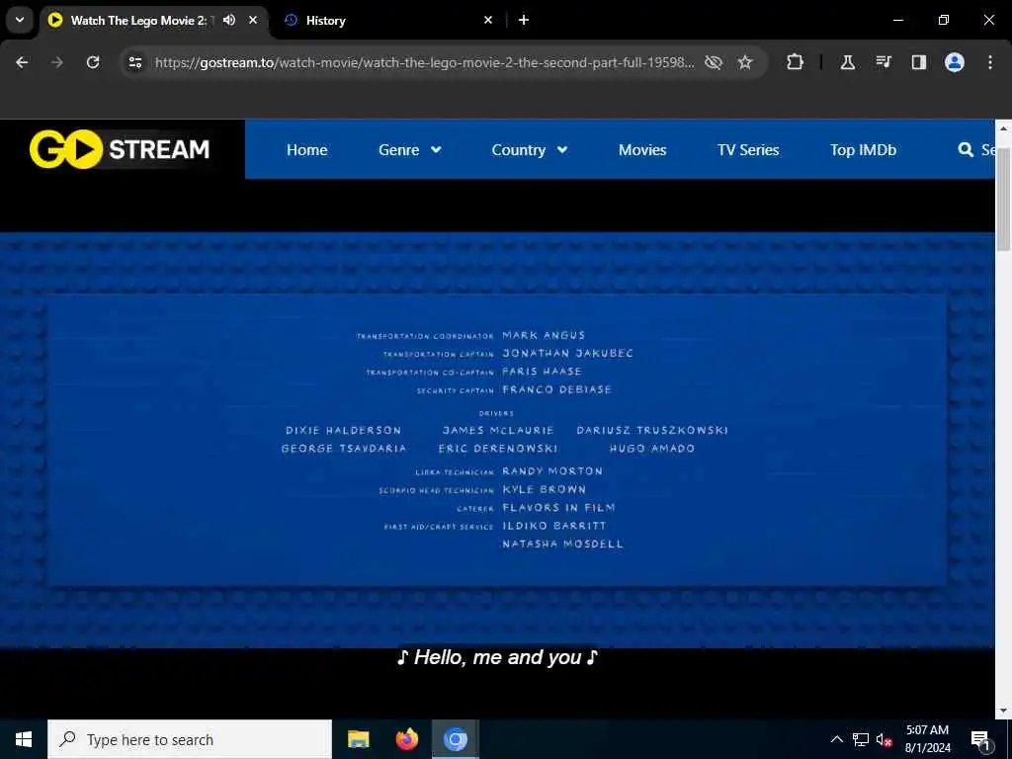Close the Lego Movie 2 tab

point(253,20)
